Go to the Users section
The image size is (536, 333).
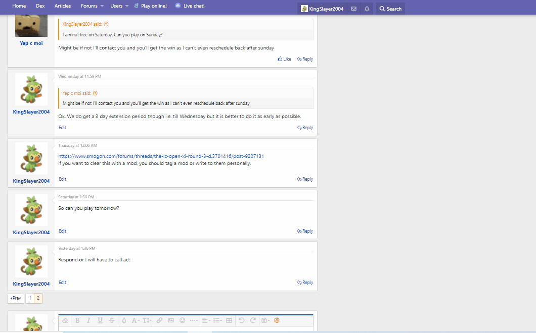coord(116,6)
